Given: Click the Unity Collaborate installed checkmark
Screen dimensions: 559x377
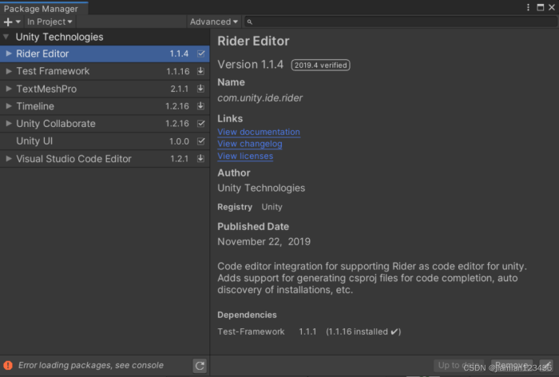Looking at the screenshot, I should coord(200,124).
